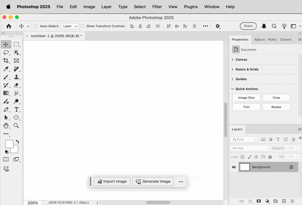The width and height of the screenshot is (302, 205).
Task: Open the notifications bell
Action: [x=264, y=26]
